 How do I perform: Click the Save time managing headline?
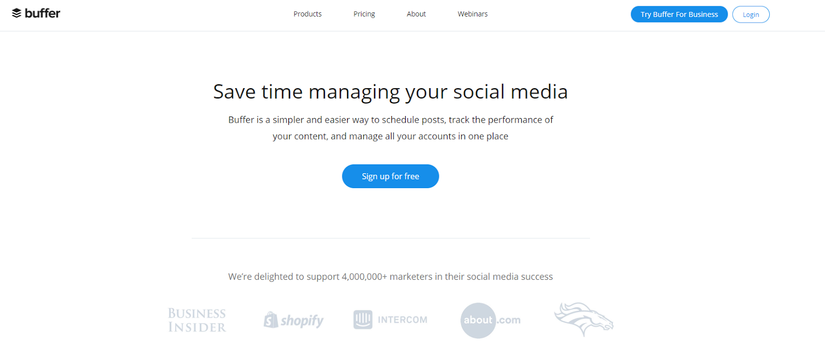(390, 92)
